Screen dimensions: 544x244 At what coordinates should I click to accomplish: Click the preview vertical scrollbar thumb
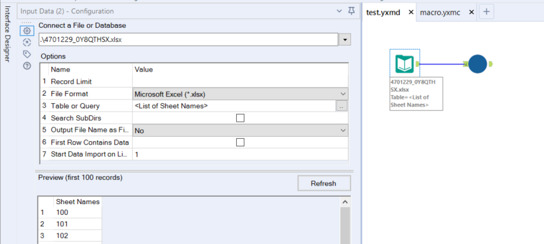point(345,225)
